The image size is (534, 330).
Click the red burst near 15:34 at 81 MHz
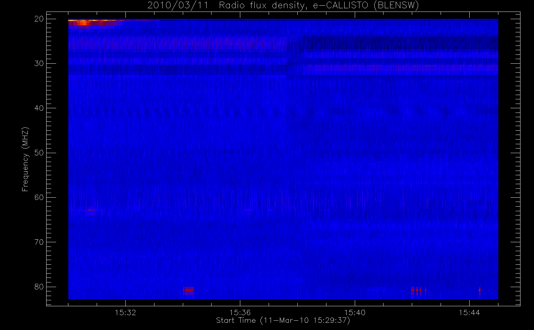(x=189, y=290)
